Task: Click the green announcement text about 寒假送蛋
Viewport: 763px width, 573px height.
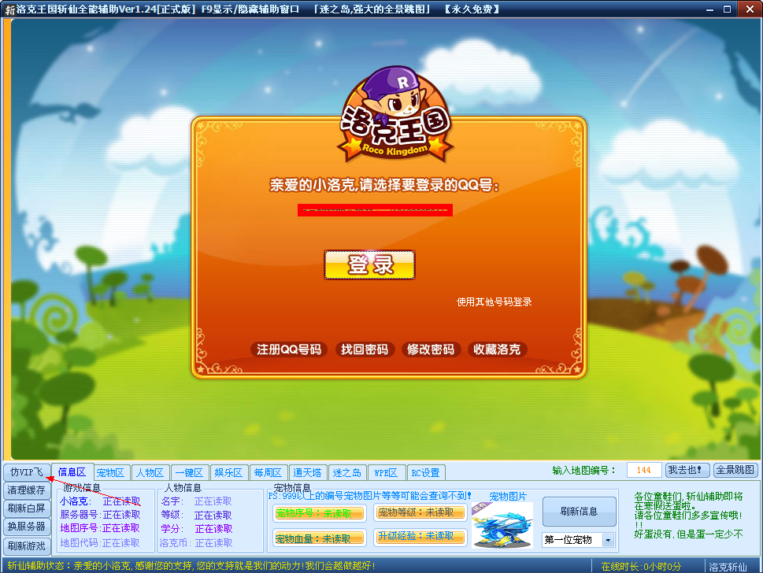Action: click(688, 515)
